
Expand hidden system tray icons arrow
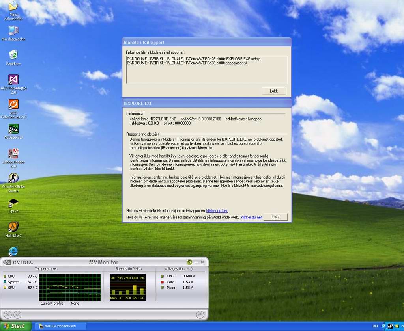(x=384, y=326)
